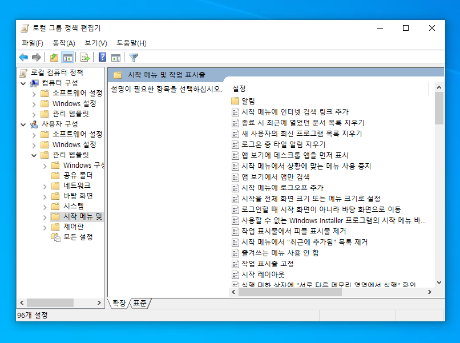Click the Filter funnel icon
Image resolution: width=460 pixels, height=343 pixels.
134,57
